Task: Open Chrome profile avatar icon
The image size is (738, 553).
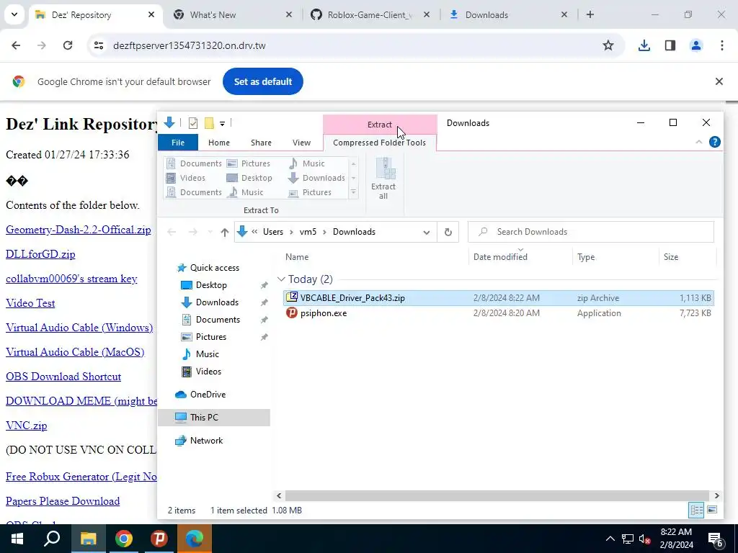Action: click(696, 45)
